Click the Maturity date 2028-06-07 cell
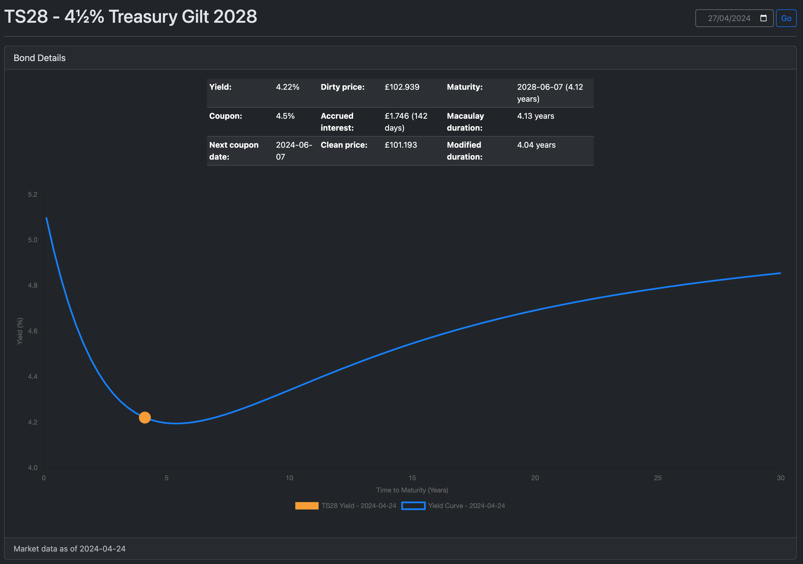Viewport: 803px width, 564px height. (x=550, y=93)
